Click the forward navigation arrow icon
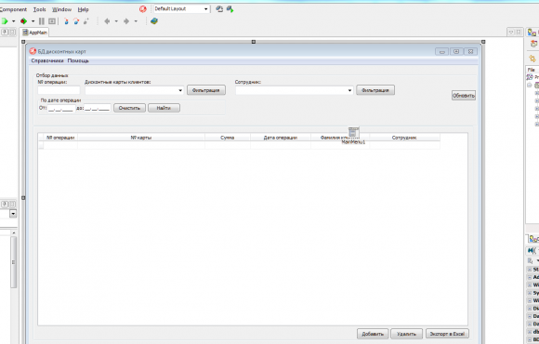 (x=126, y=21)
